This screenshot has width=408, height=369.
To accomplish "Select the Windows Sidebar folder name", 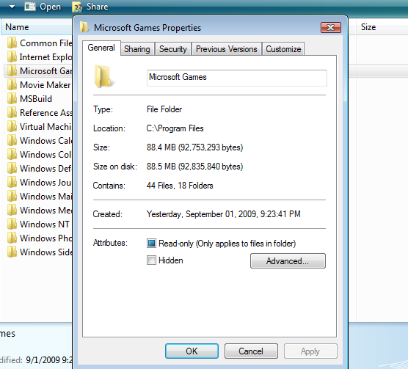I will 46,252.
